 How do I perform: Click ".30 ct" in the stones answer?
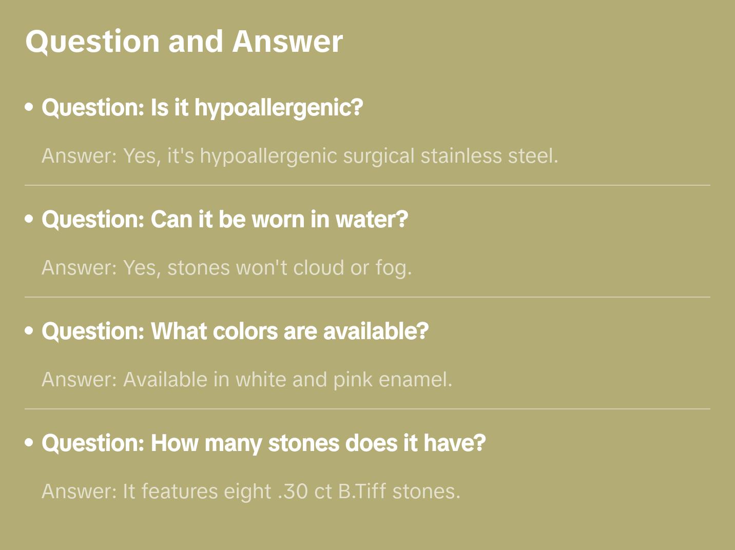pyautogui.click(x=305, y=492)
